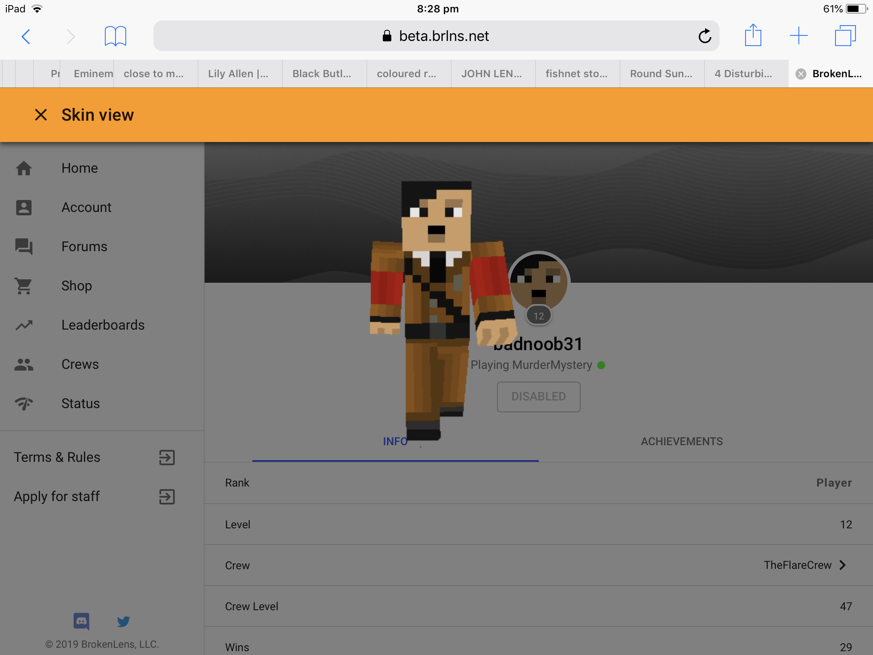Open the Leaderboards trend icon
This screenshot has width=873, height=655.
pos(24,325)
